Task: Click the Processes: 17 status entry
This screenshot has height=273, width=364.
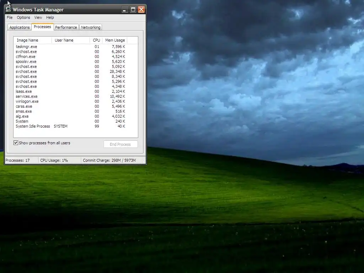Action: (x=17, y=160)
